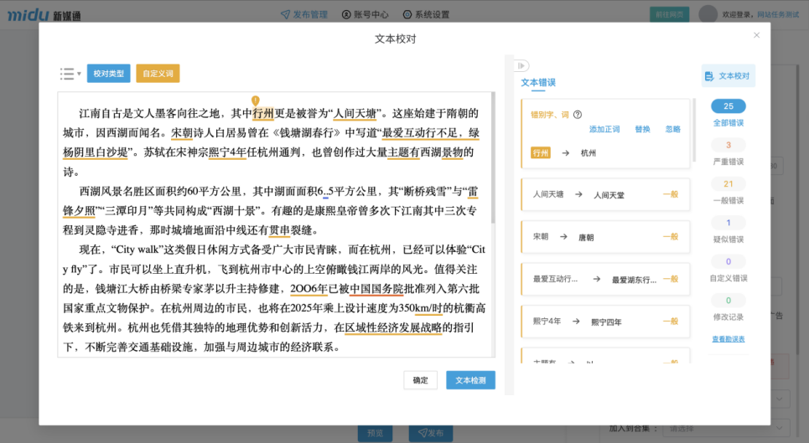The width and height of the screenshot is (809, 443).
Task: Select the 最爱互动行 error card
Action: tap(606, 279)
